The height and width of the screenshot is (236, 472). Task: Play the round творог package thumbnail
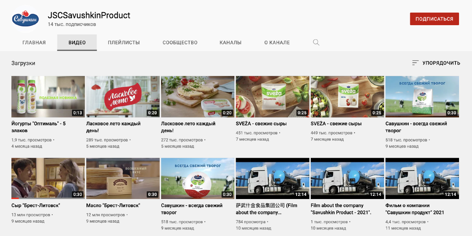(x=198, y=179)
